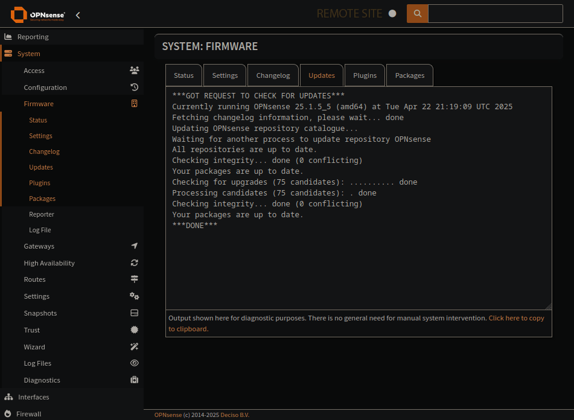The image size is (574, 420).
Task: Open the Status tab
Action: [183, 75]
